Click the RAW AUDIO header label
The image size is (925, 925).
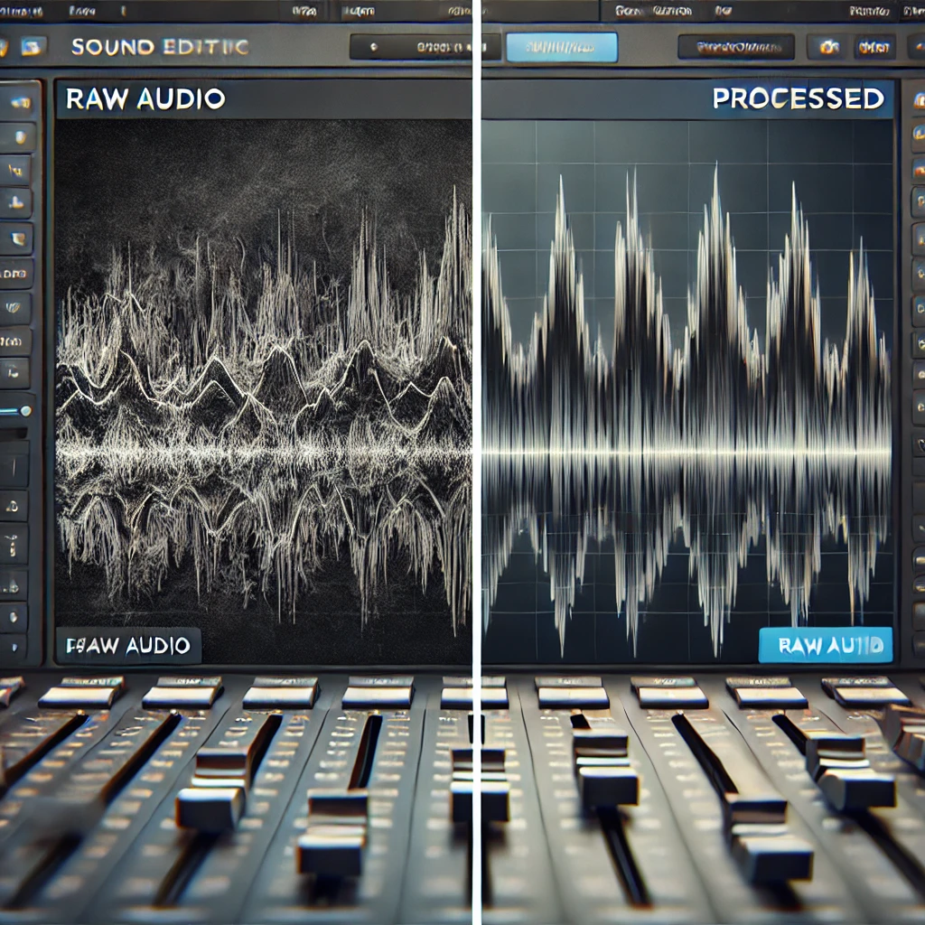point(145,98)
